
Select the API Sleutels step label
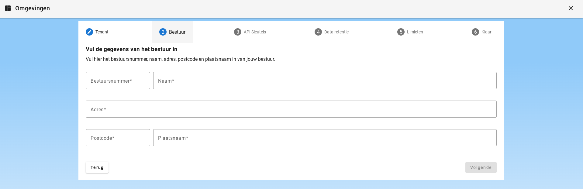click(255, 32)
